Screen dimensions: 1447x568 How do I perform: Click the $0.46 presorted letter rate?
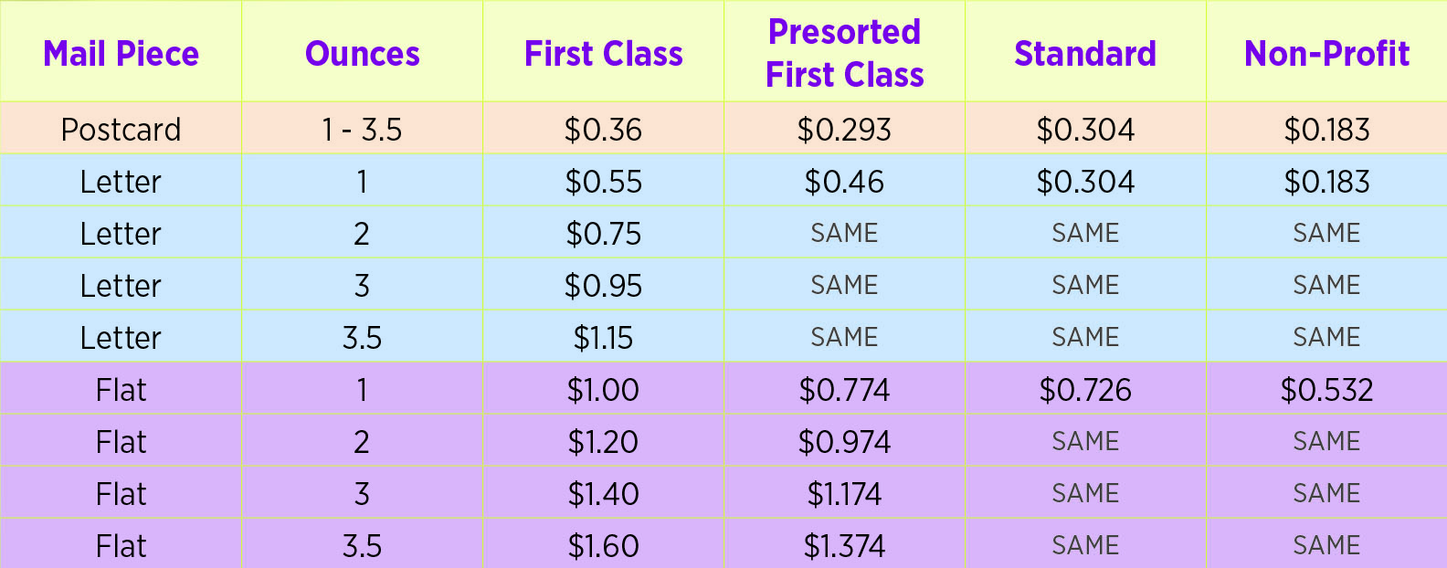pos(845,182)
